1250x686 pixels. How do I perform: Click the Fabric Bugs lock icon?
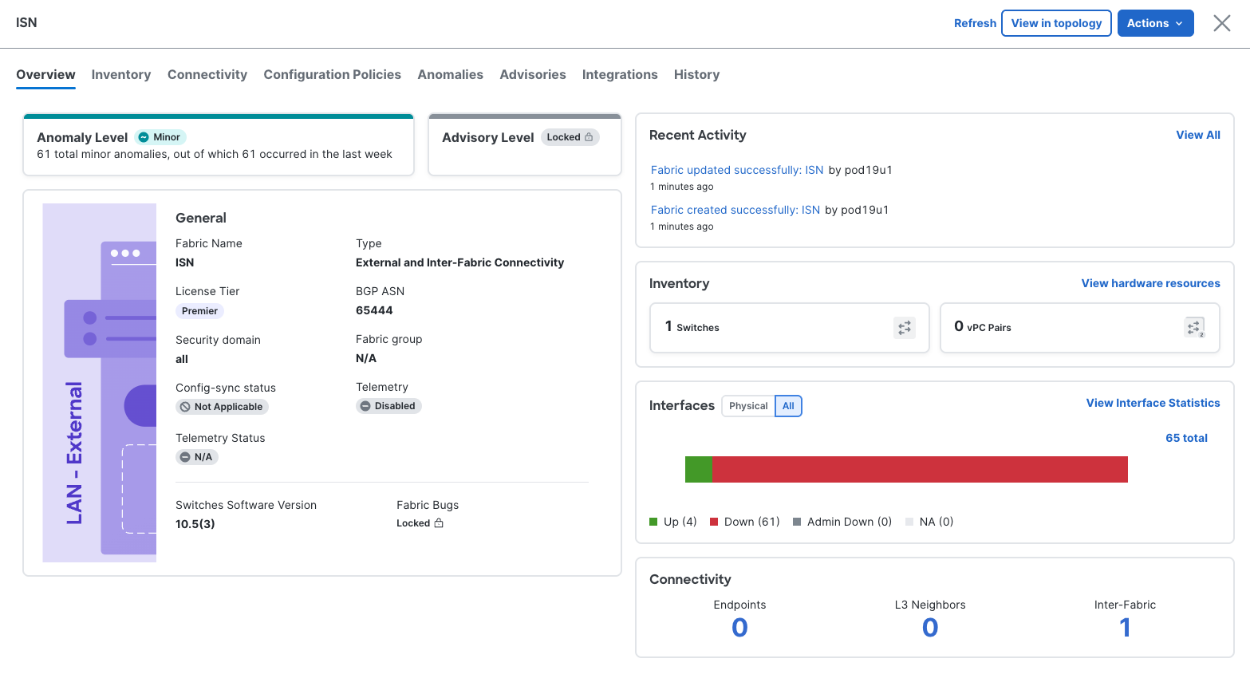pyautogui.click(x=439, y=523)
